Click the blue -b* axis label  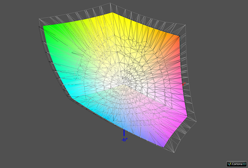tap(124, 140)
